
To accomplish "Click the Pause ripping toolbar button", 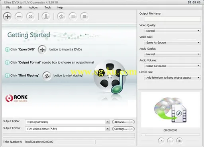I will tap(73, 17).
